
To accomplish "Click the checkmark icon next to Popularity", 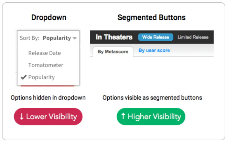I will click(x=24, y=77).
